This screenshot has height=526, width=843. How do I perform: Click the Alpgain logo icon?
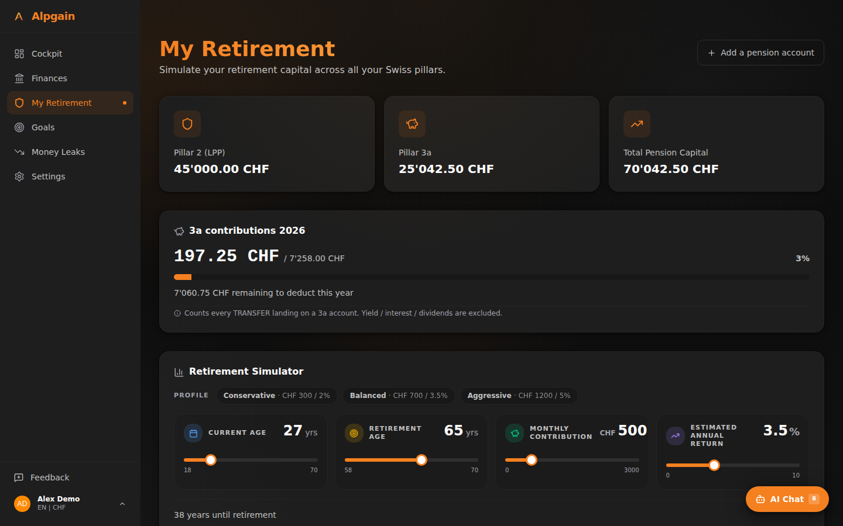click(x=19, y=16)
